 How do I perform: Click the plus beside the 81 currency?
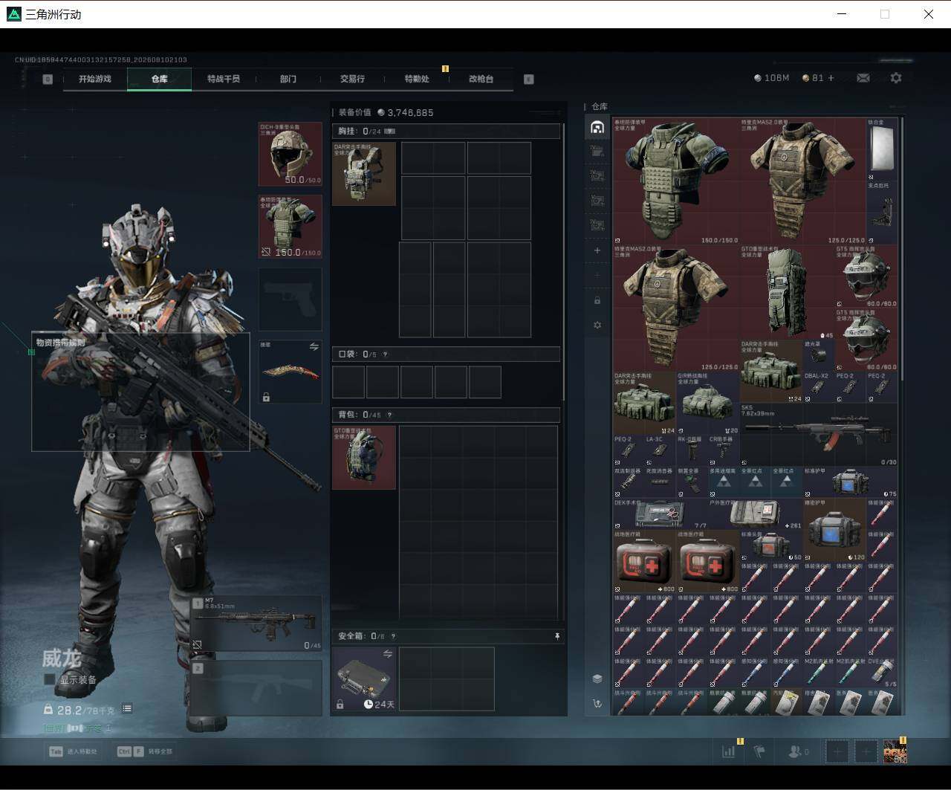coord(831,78)
